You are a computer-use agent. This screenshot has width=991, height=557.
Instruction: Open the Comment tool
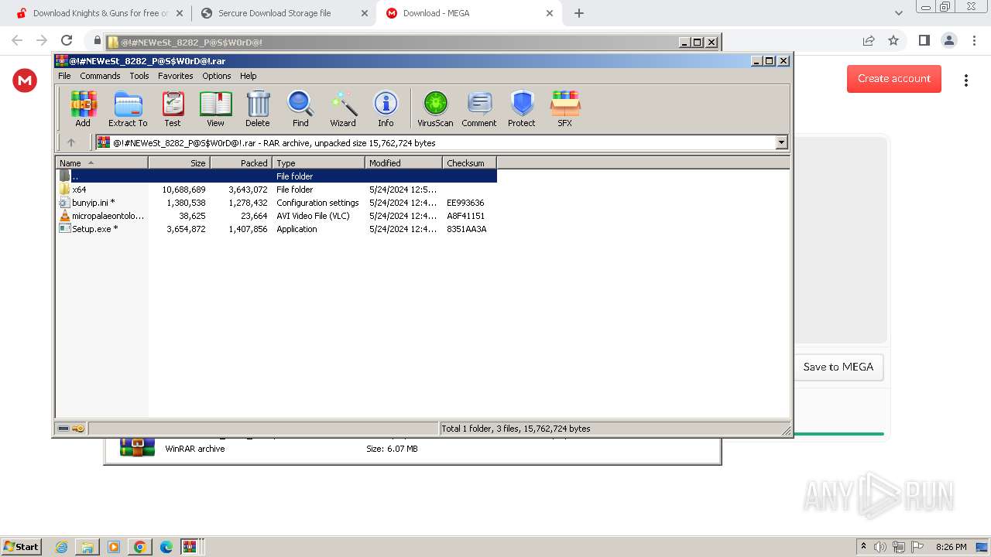coord(479,108)
